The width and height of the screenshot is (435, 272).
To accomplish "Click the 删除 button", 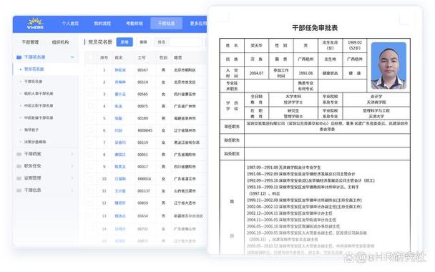I will (x=143, y=42).
